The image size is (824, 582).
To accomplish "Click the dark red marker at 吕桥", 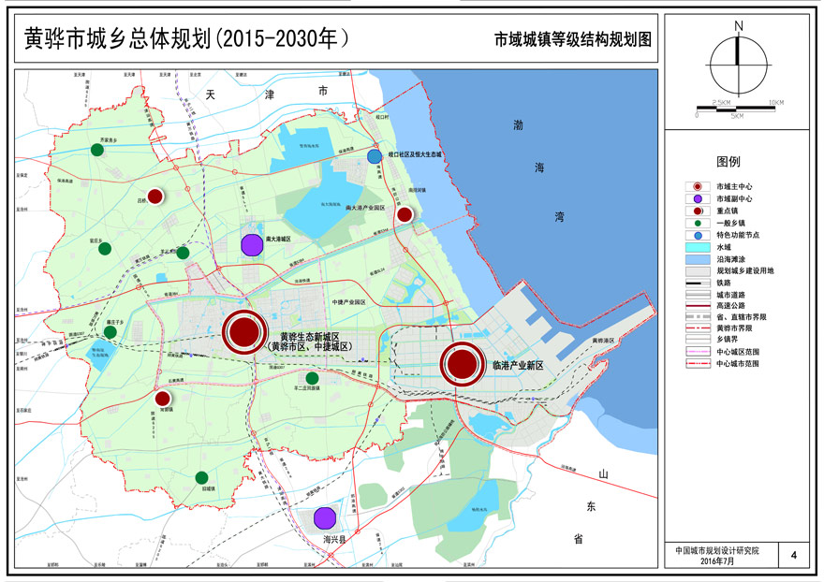I will coord(154,196).
